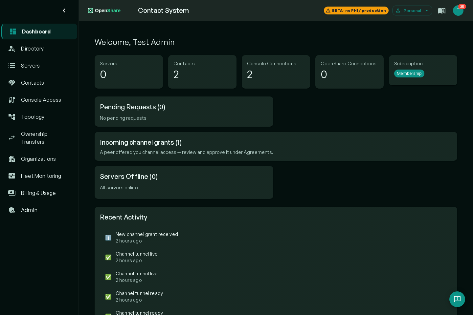Open the Pending Requests panel
The height and width of the screenshot is (315, 473).
(x=184, y=112)
